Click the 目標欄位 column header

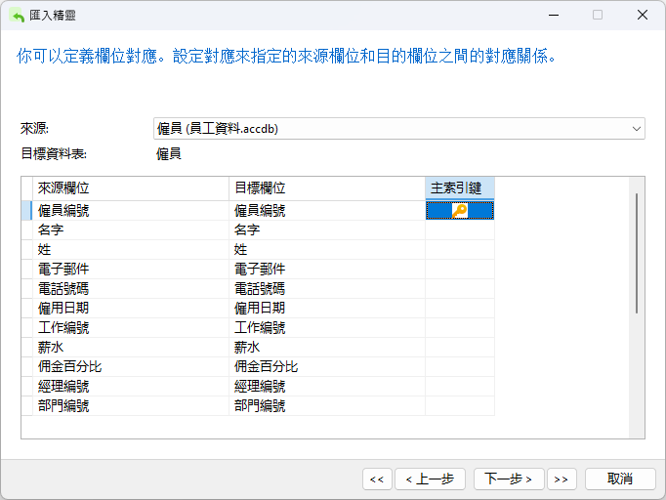click(x=326, y=187)
